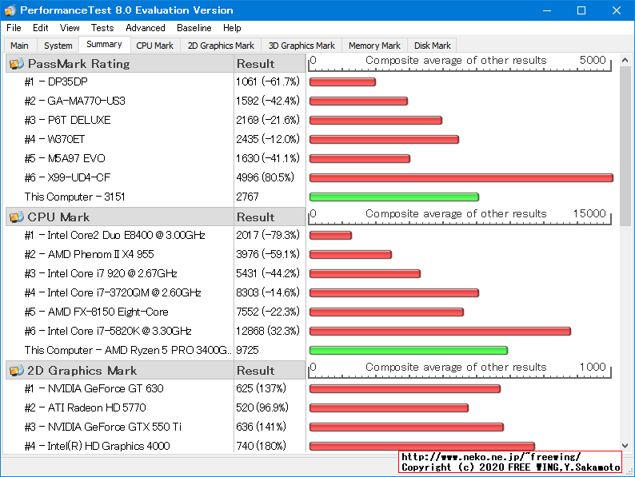Click the PassMark Result column header
This screenshot has height=477, width=635.
tap(270, 63)
